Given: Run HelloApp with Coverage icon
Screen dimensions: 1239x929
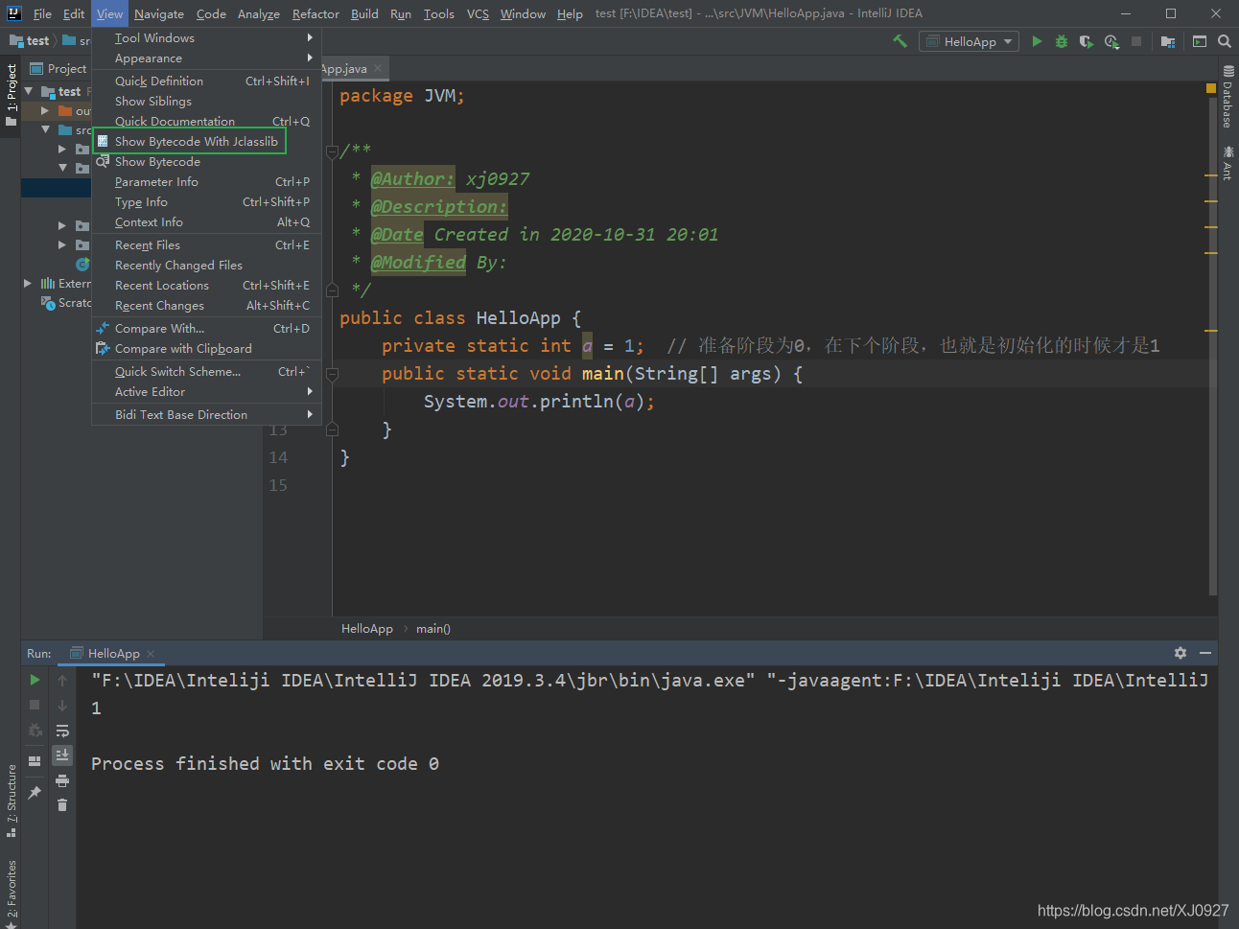Looking at the screenshot, I should point(1087,41).
